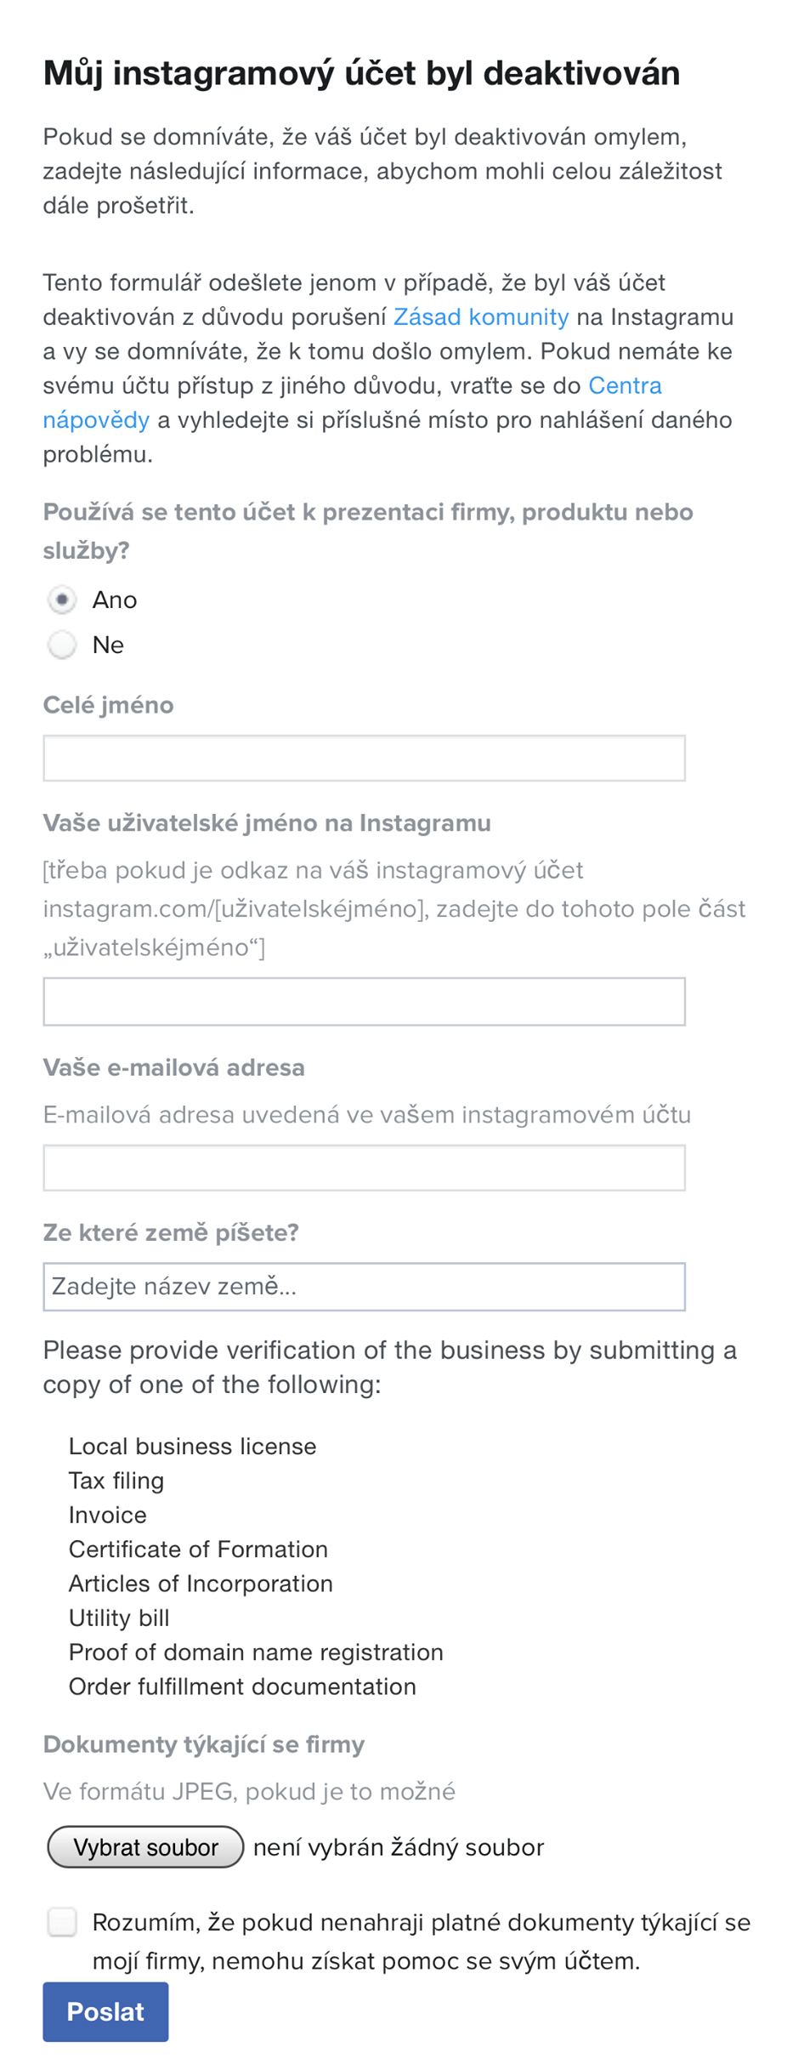The image size is (804, 2070).
Task: Click the Instagram username input box
Action: pyautogui.click(x=365, y=1002)
